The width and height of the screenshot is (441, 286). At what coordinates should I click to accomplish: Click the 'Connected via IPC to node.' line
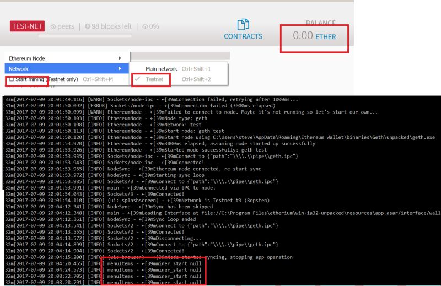110,188
